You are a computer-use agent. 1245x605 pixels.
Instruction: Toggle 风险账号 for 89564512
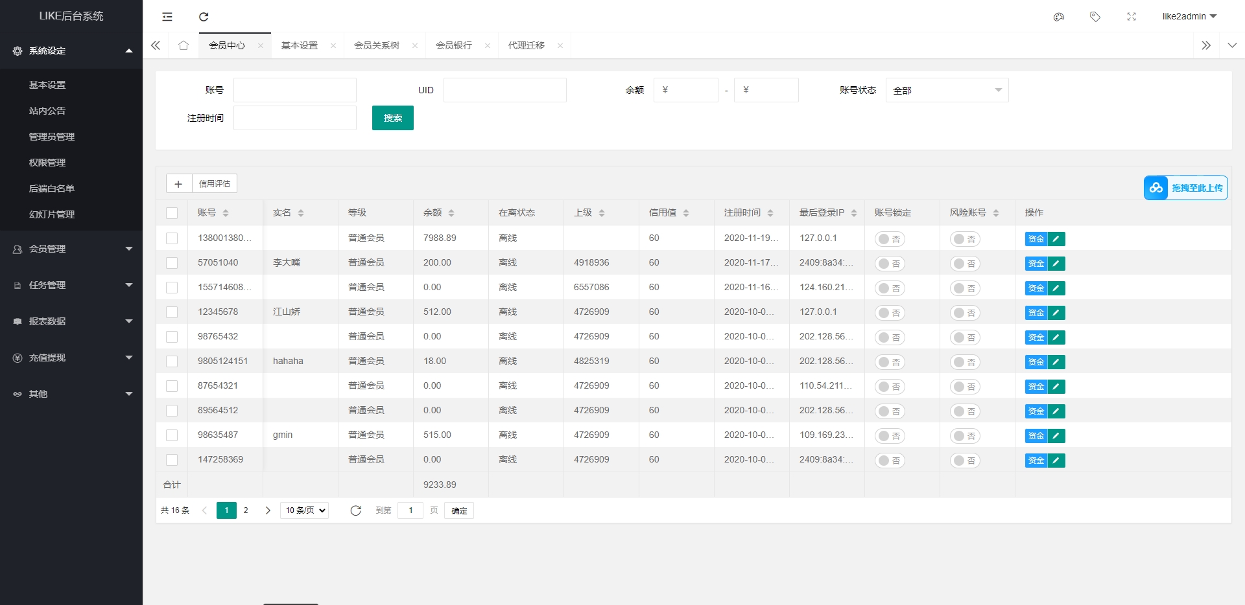pyautogui.click(x=965, y=411)
